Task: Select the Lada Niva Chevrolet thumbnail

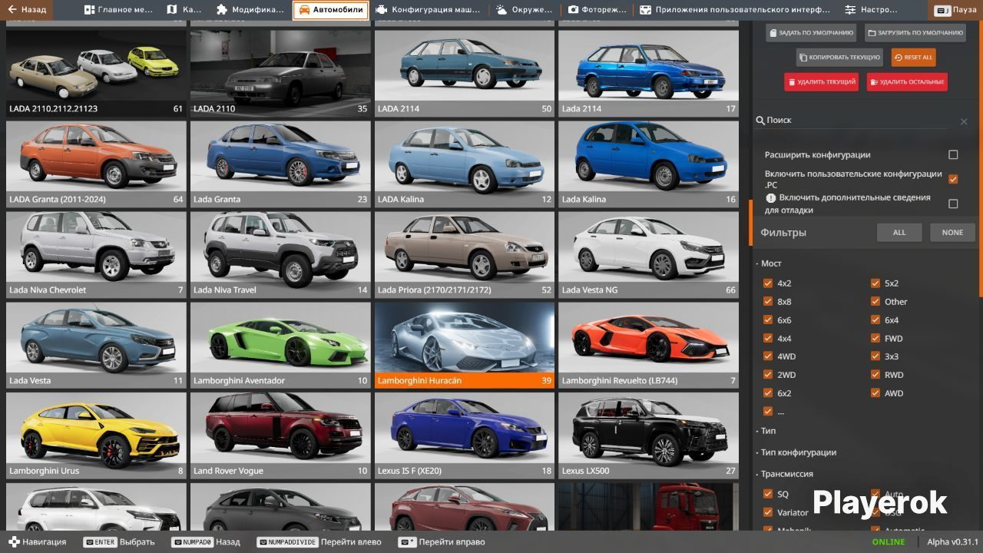Action: (x=96, y=254)
